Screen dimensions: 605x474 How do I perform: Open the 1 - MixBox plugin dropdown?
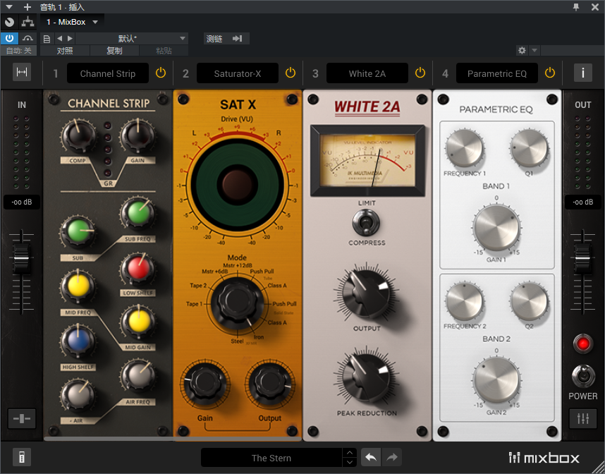(72, 22)
